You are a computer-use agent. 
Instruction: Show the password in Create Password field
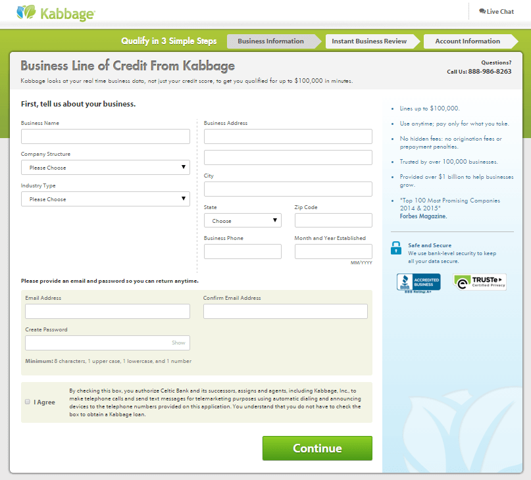[178, 343]
